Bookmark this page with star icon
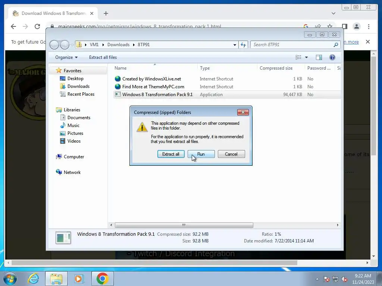Viewport: 382px width, 286px height. [330, 26]
